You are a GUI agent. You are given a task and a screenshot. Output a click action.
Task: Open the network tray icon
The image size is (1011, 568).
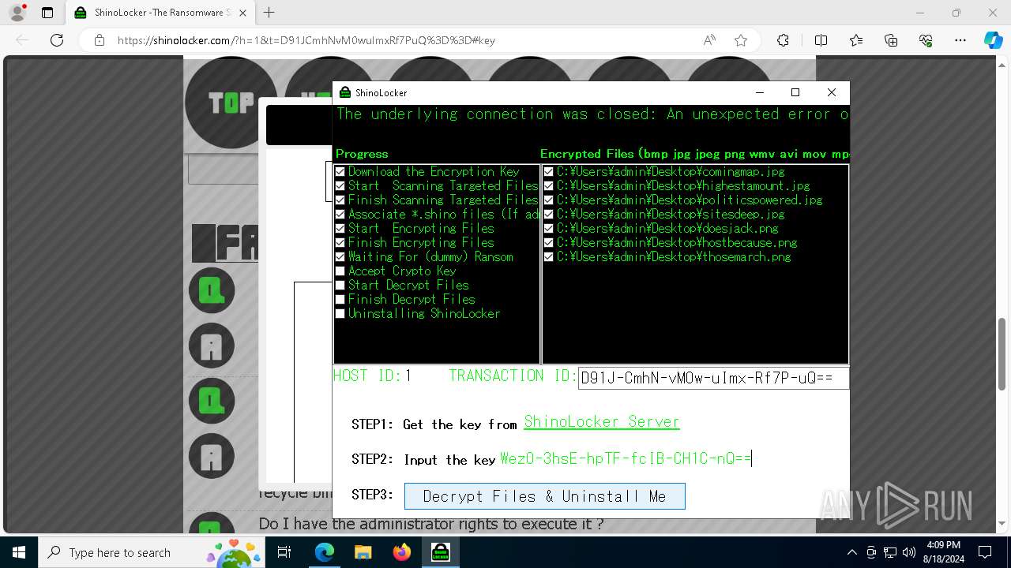890,552
